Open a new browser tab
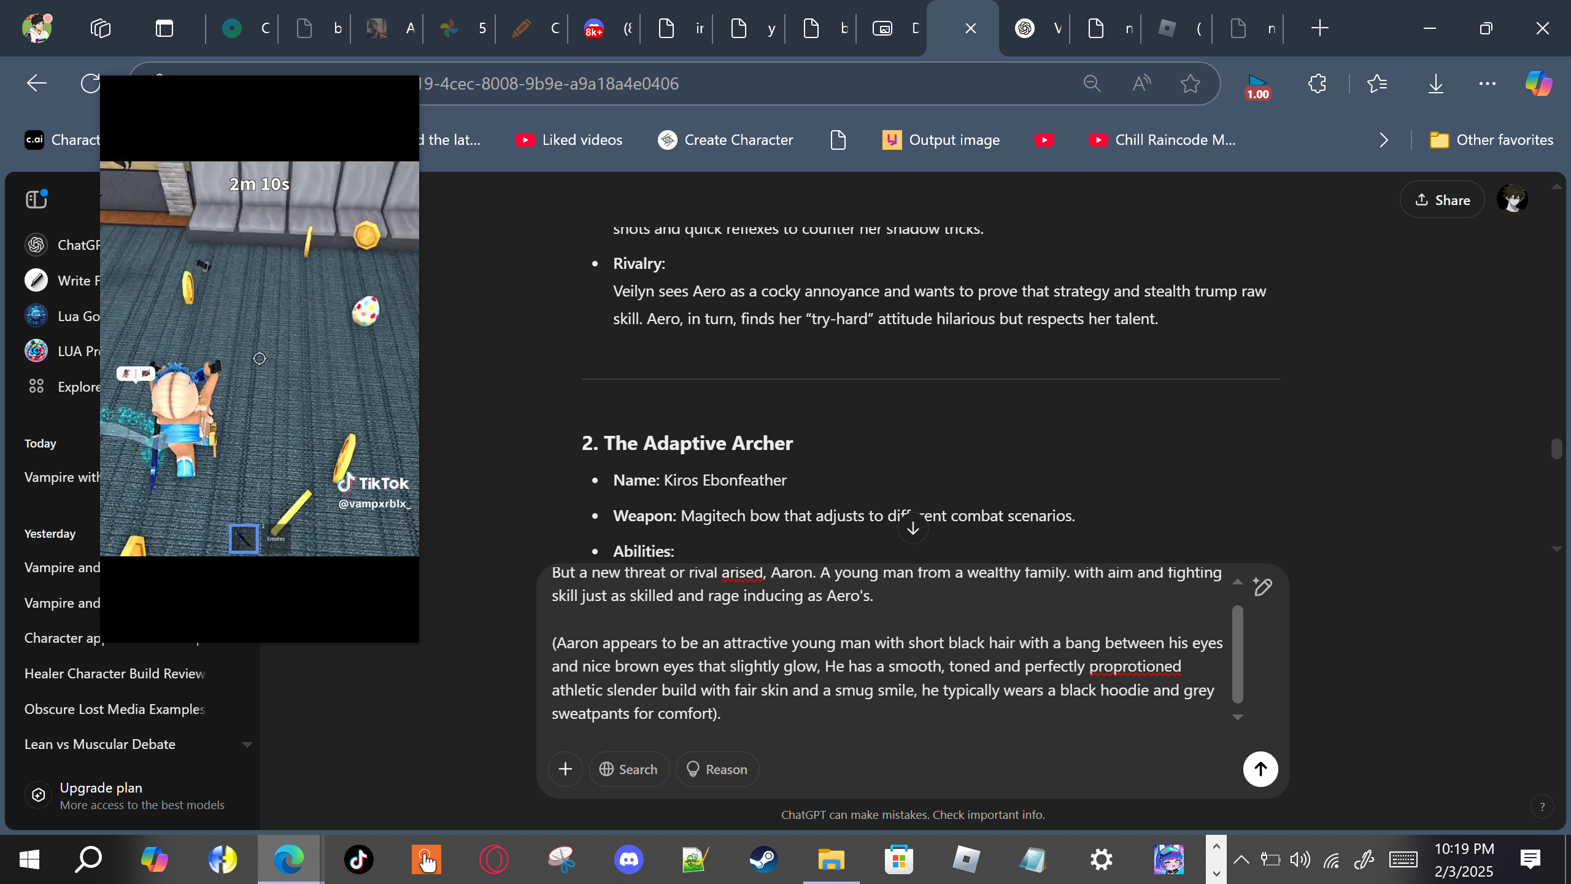The height and width of the screenshot is (884, 1571). [x=1319, y=28]
